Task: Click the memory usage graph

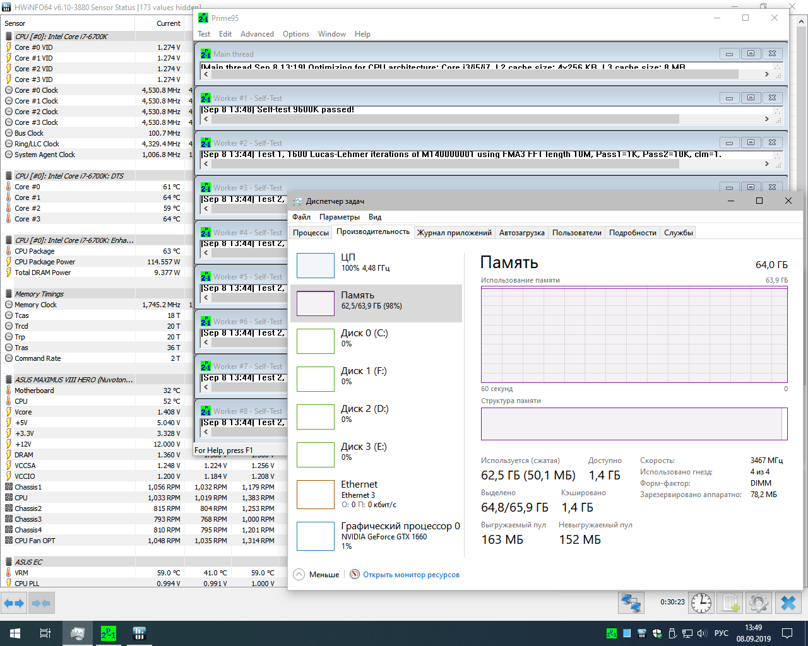Action: pos(634,335)
